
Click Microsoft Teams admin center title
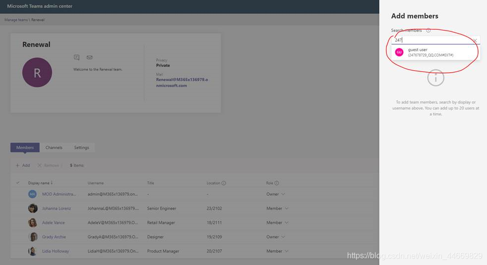tap(40, 6)
